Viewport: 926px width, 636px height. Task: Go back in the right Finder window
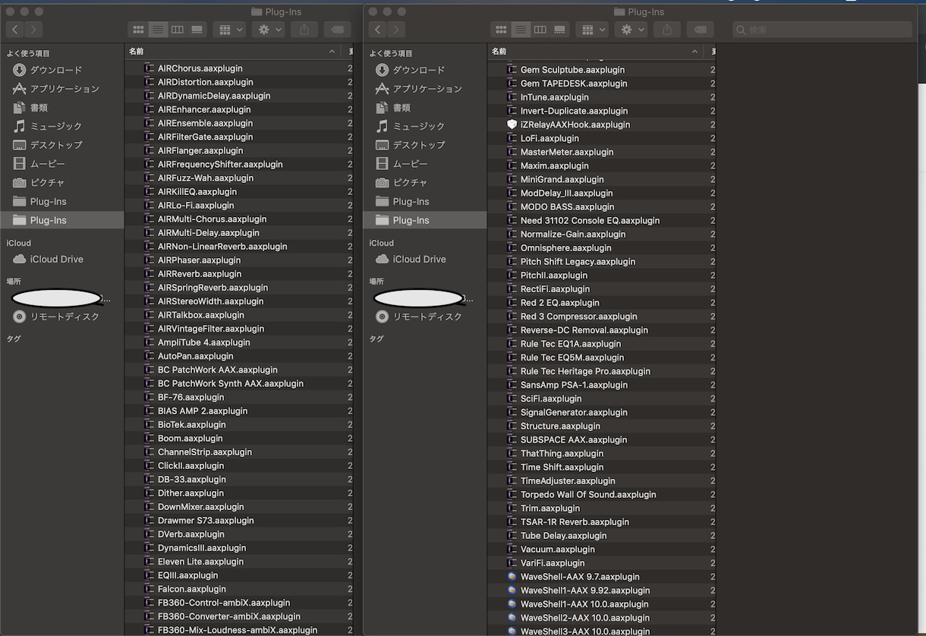378,30
